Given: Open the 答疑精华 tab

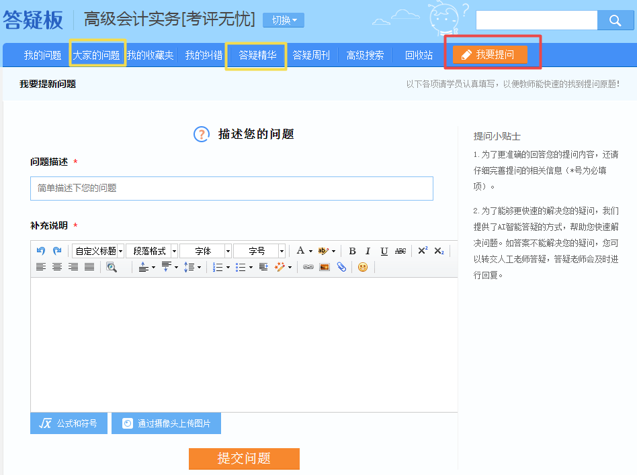Looking at the screenshot, I should pos(255,56).
